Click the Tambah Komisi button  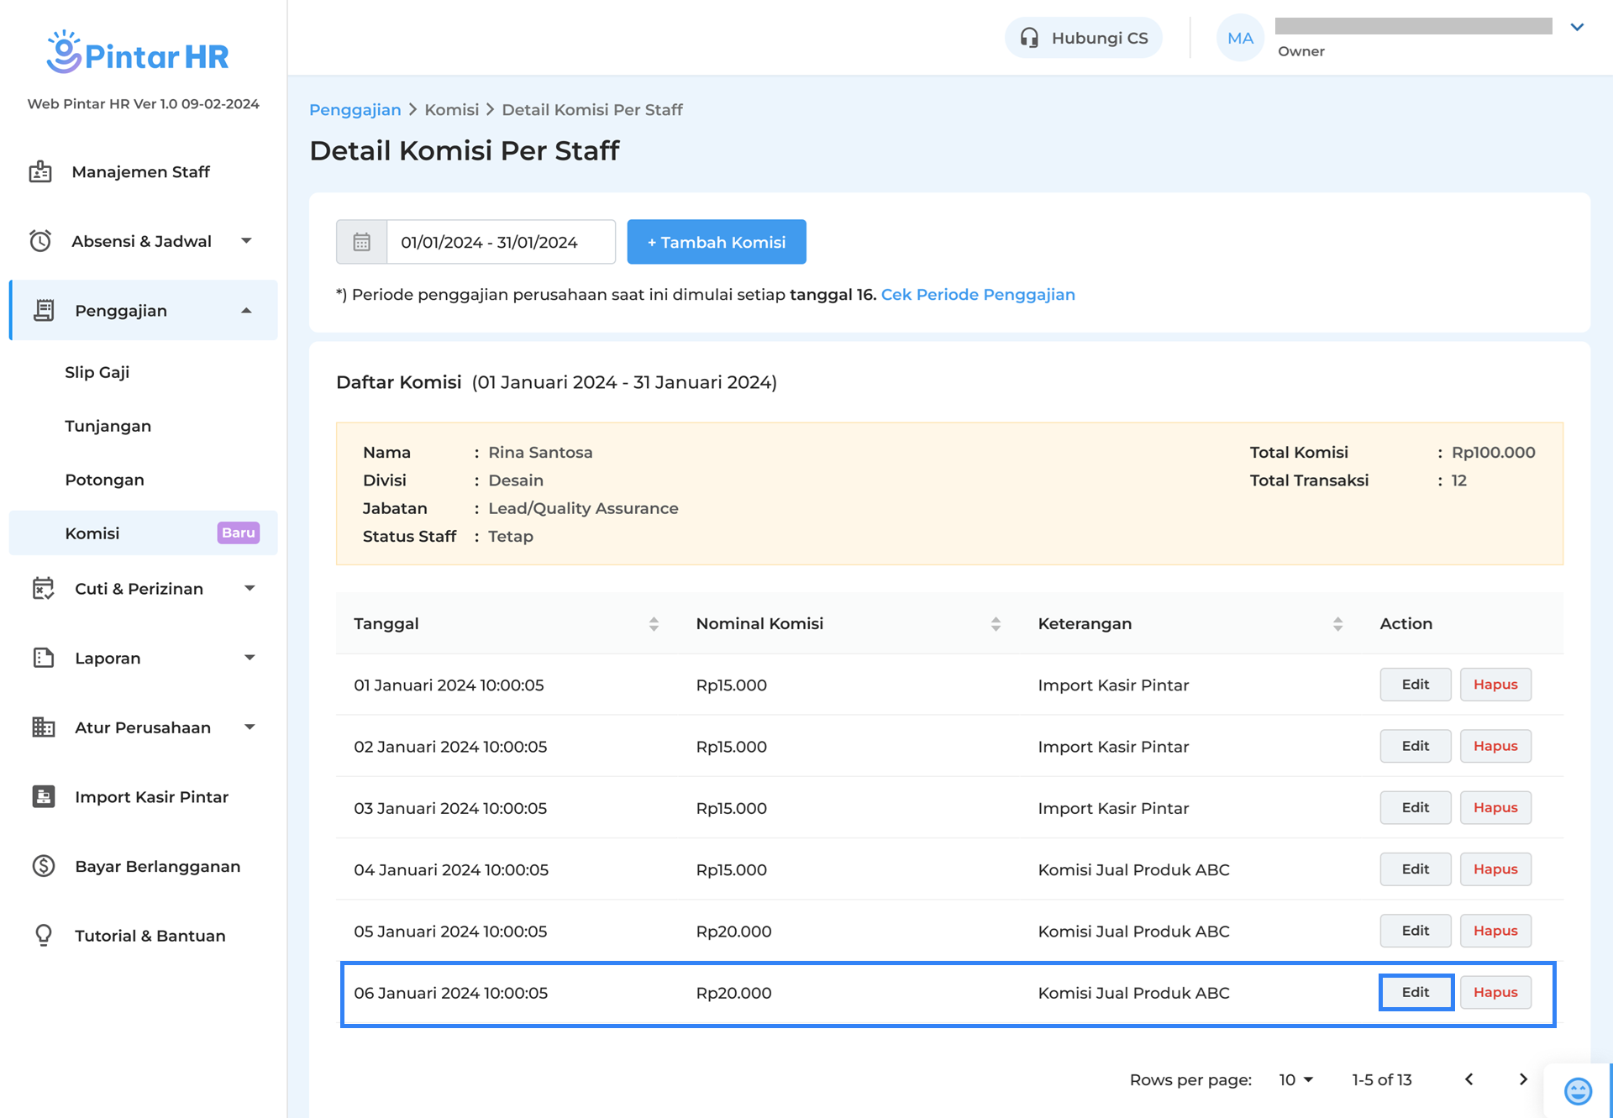(x=716, y=242)
